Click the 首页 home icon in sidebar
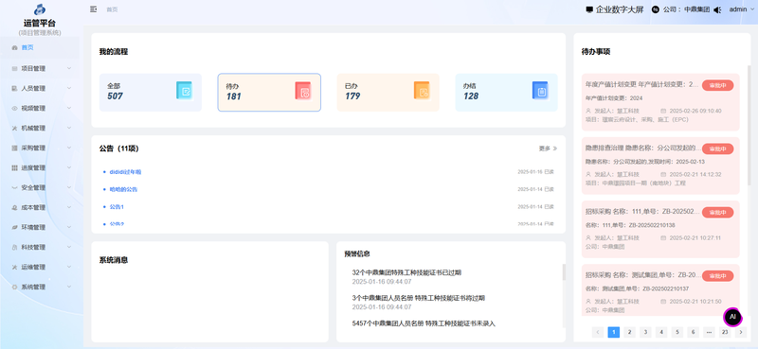Screen dimensions: 758x349 [14, 48]
